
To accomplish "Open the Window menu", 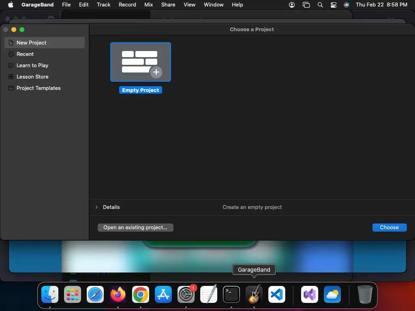I will pos(214,4).
